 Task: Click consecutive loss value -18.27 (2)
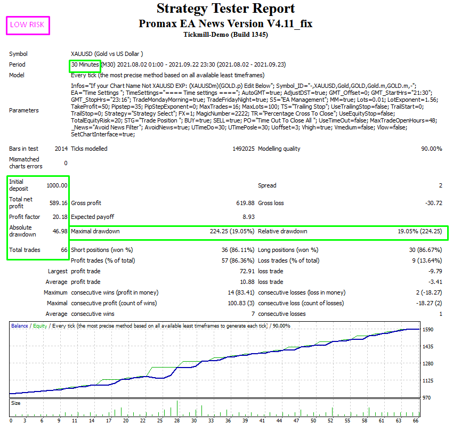[x=429, y=303]
